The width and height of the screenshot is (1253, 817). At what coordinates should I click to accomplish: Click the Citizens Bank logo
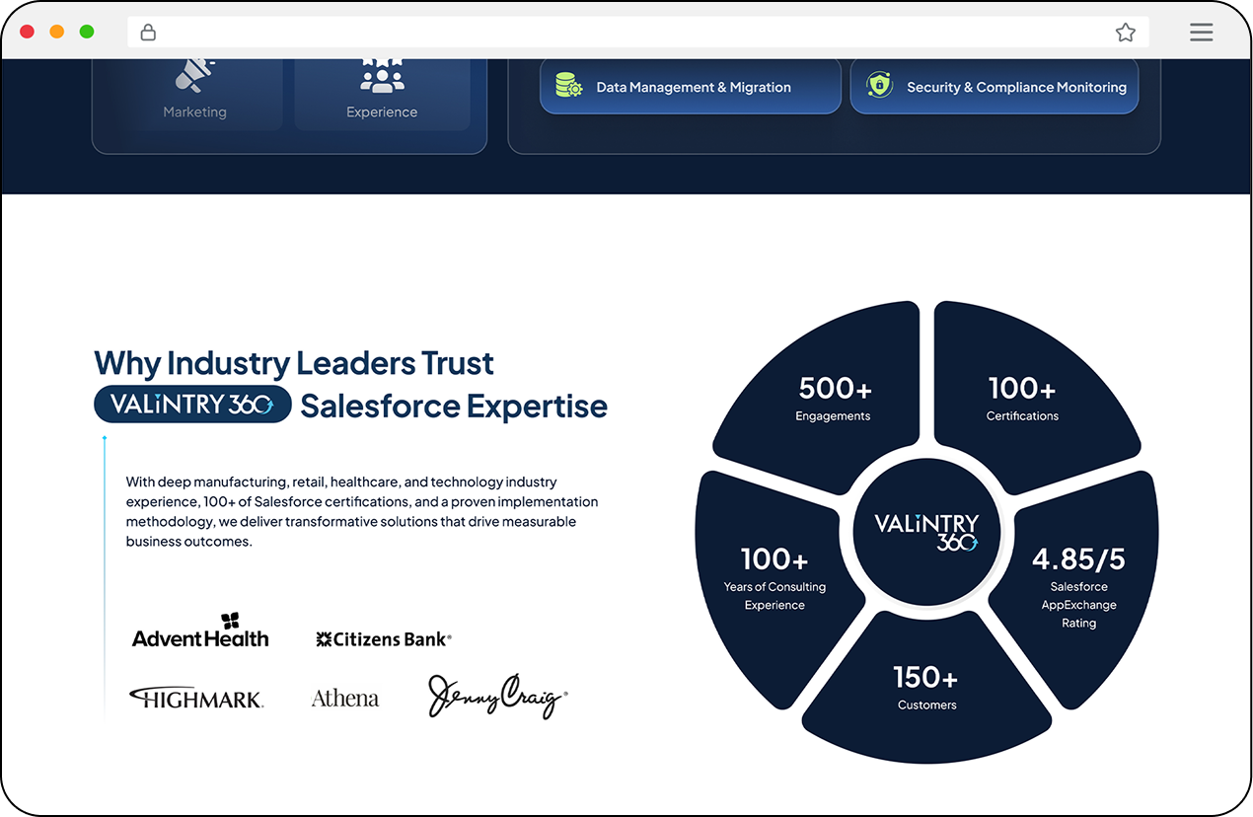(383, 639)
